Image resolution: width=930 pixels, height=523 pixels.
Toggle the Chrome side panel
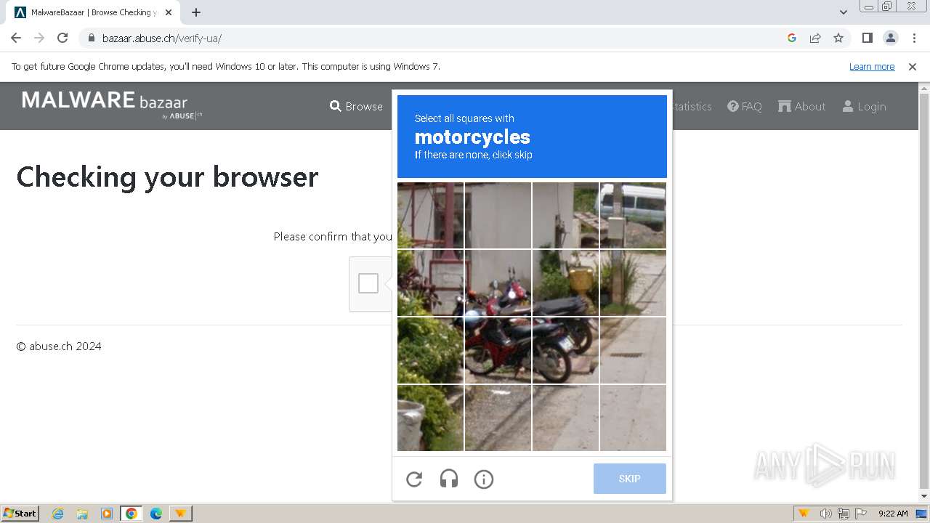point(868,38)
